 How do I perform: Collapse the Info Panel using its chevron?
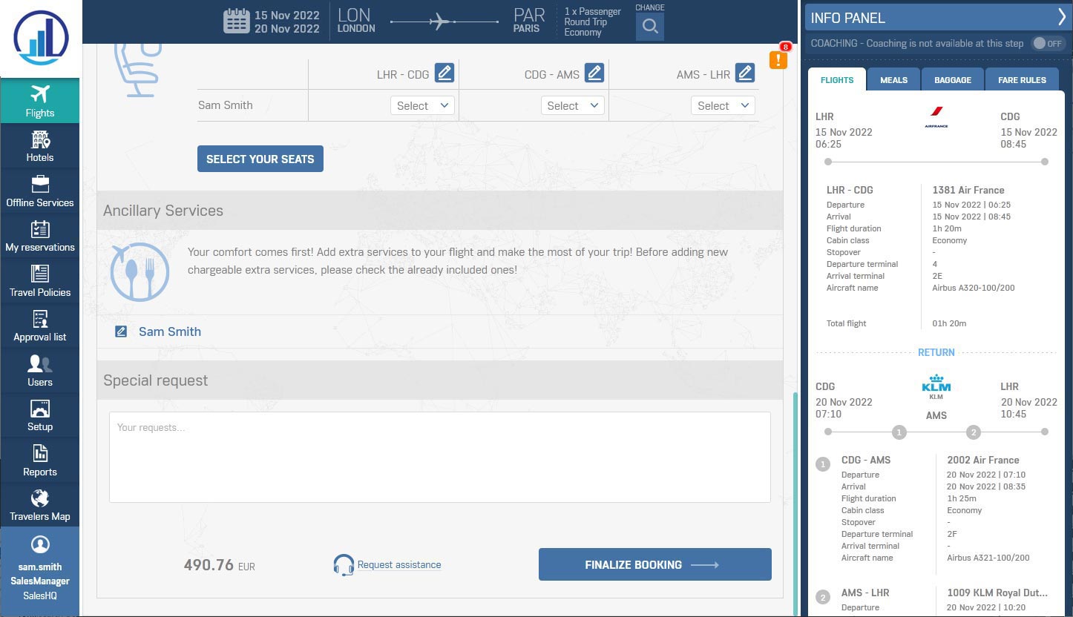pyautogui.click(x=1060, y=18)
